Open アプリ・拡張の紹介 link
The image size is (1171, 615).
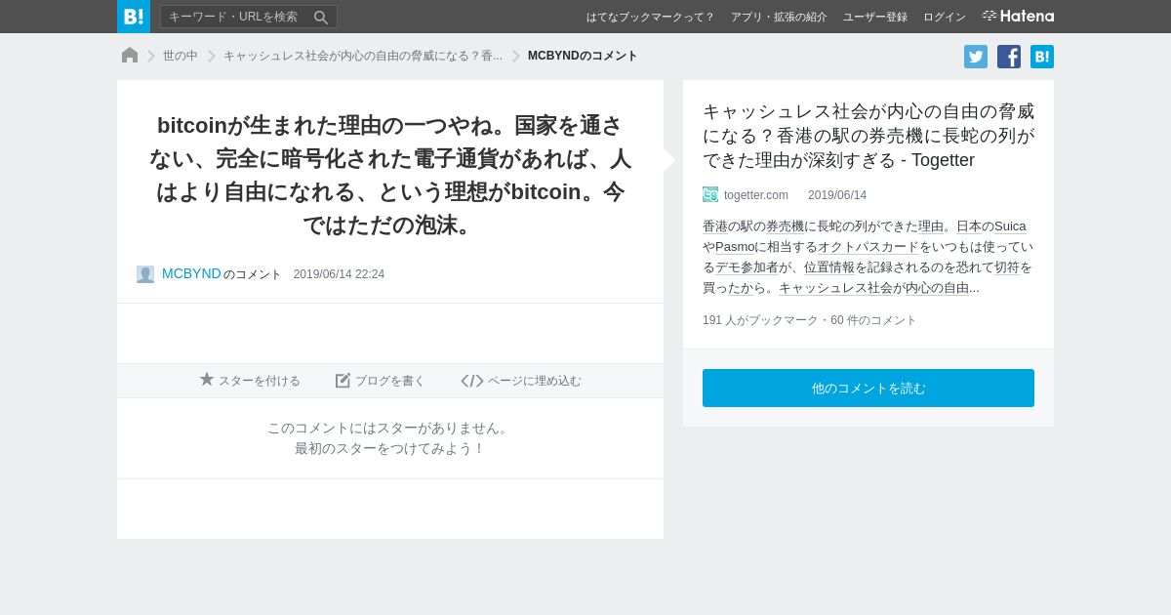tap(779, 17)
